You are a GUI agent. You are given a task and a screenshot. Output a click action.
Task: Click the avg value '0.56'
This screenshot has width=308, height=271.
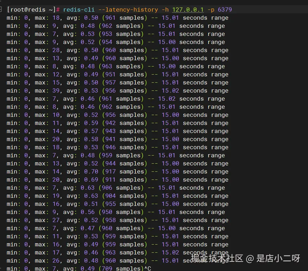[x=88, y=212]
